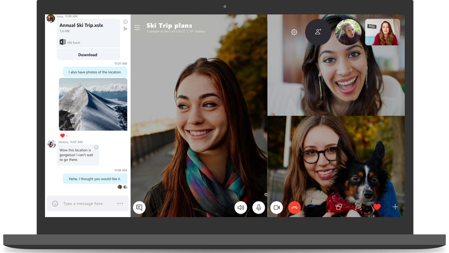Open more call options plus icon
449x253 pixels.
(x=395, y=207)
